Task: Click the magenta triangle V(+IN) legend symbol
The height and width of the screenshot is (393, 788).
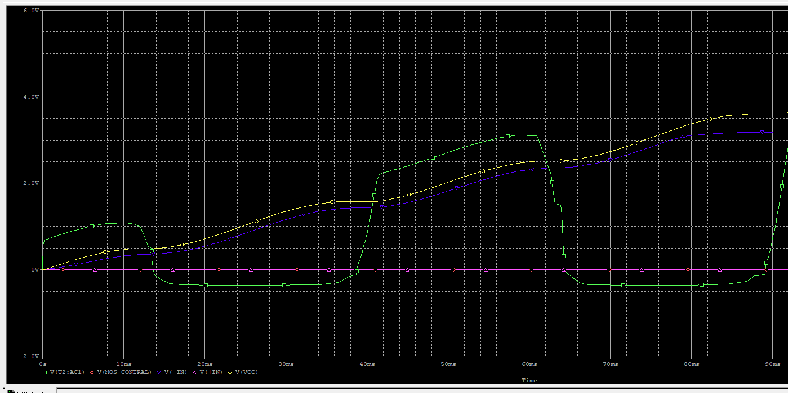Action: 195,372
